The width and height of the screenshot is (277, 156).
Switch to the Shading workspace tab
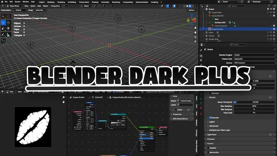click(x=95, y=2)
